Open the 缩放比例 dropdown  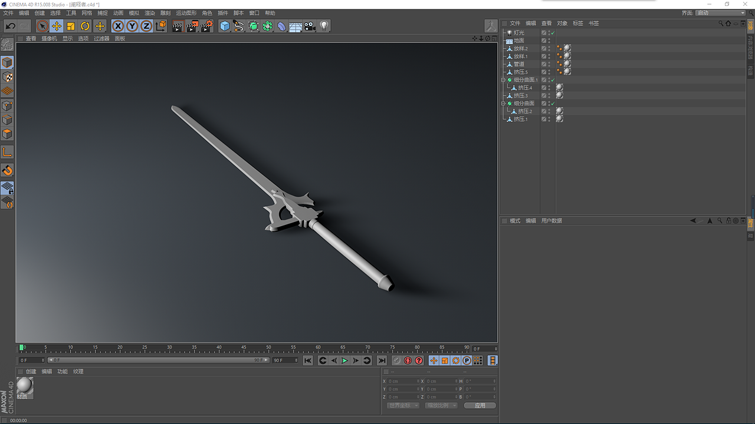(441, 405)
